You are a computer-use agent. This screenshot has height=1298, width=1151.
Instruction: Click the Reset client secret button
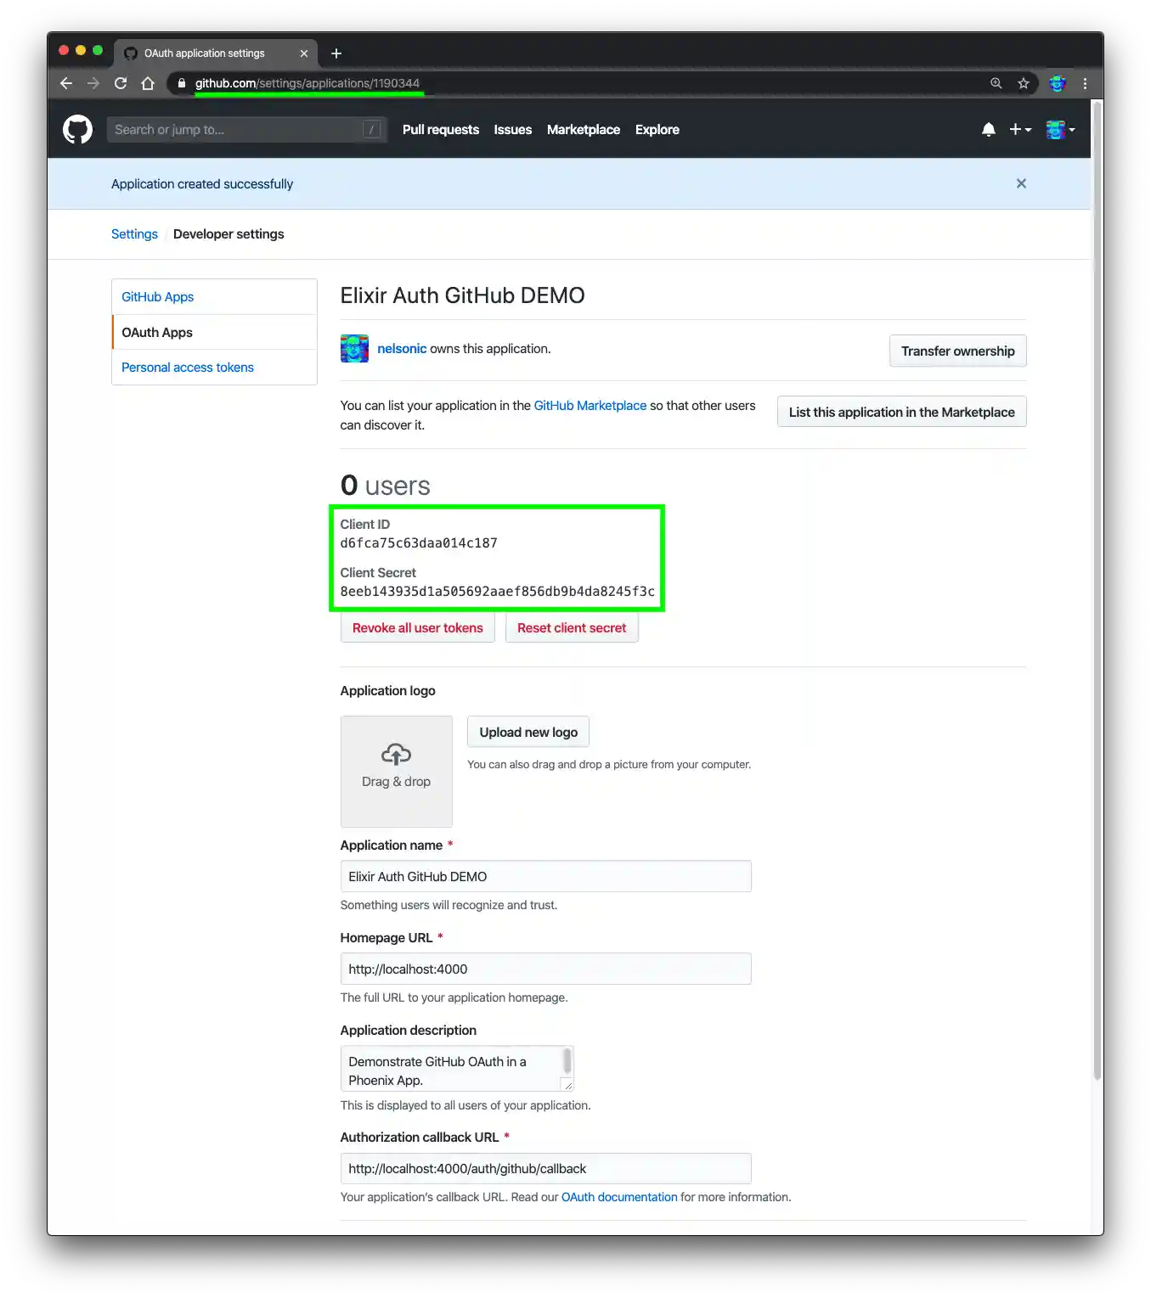coord(572,627)
